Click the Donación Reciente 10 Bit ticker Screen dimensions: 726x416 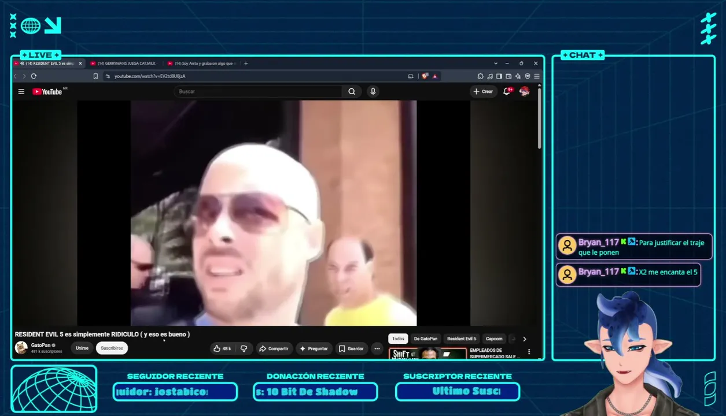point(315,392)
